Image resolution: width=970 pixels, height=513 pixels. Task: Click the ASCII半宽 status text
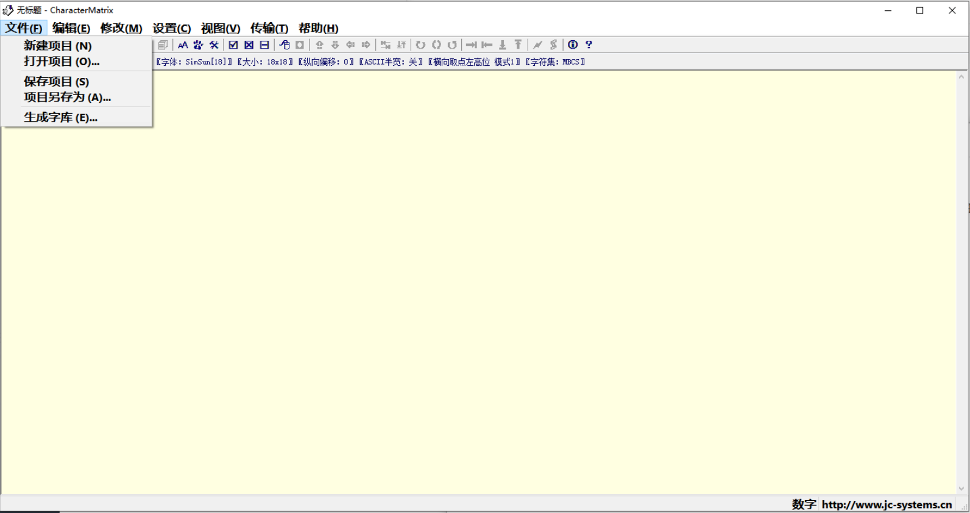click(x=391, y=62)
